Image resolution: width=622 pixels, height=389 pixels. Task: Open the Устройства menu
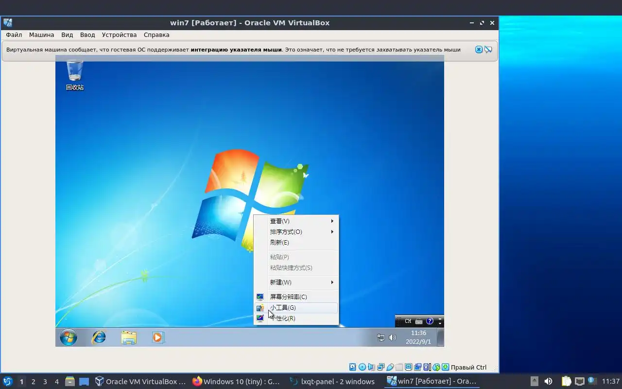tap(120, 35)
